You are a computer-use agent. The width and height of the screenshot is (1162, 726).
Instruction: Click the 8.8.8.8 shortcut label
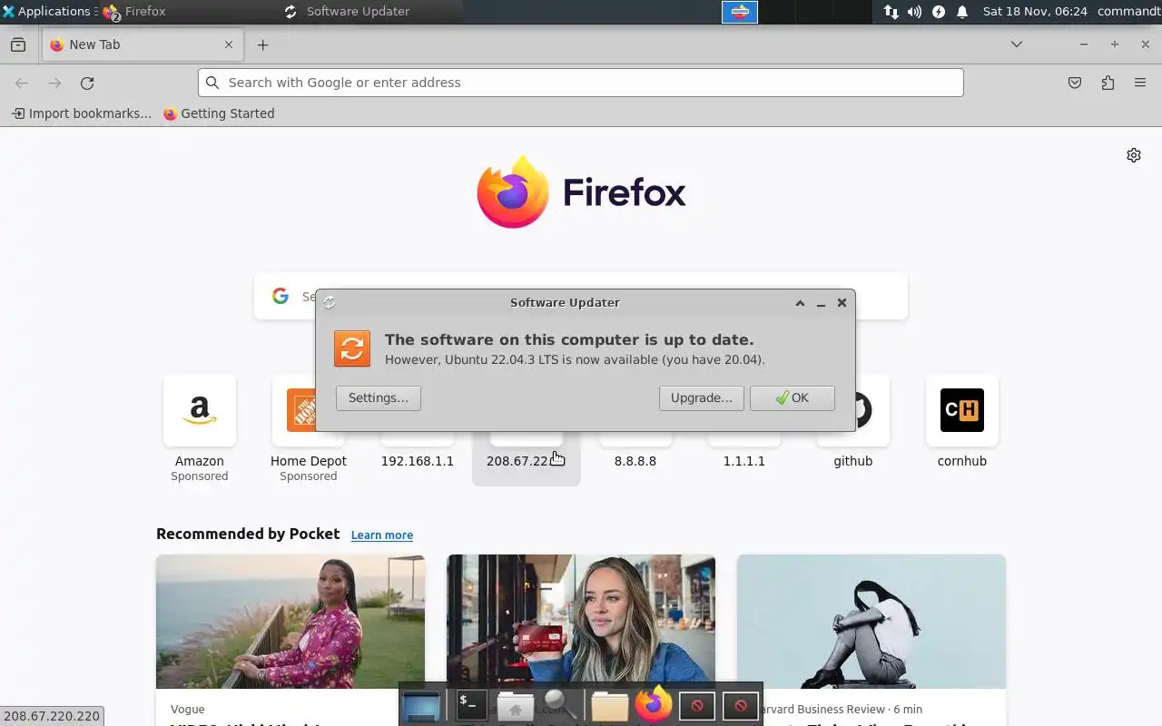click(x=635, y=461)
